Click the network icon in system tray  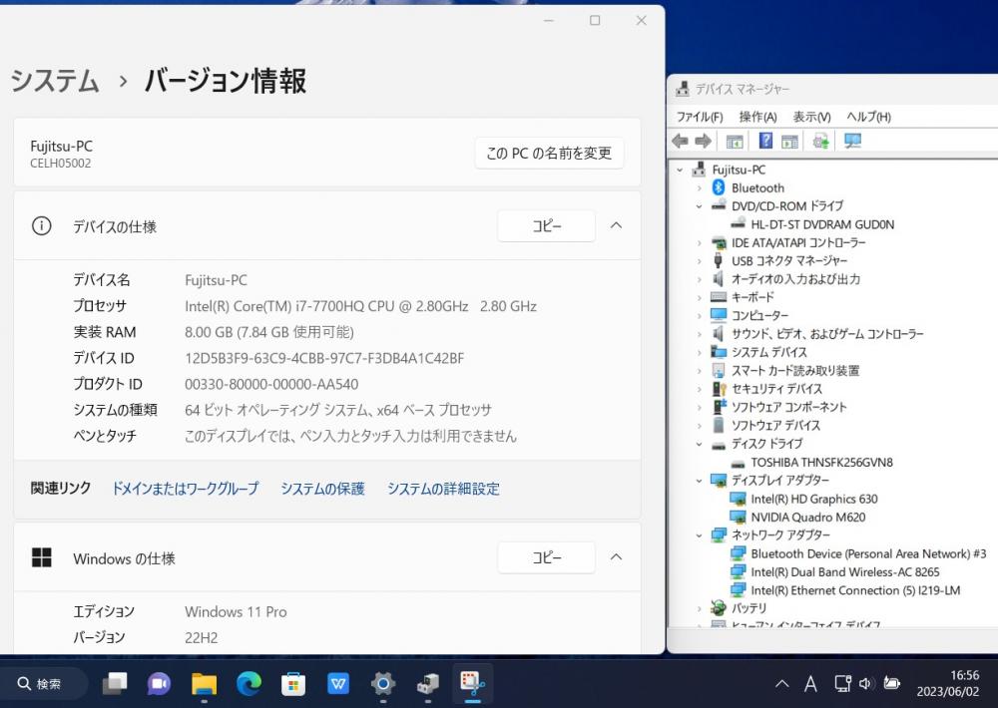(x=842, y=684)
